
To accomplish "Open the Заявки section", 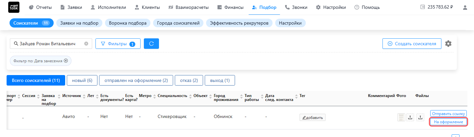I will (71, 7).
